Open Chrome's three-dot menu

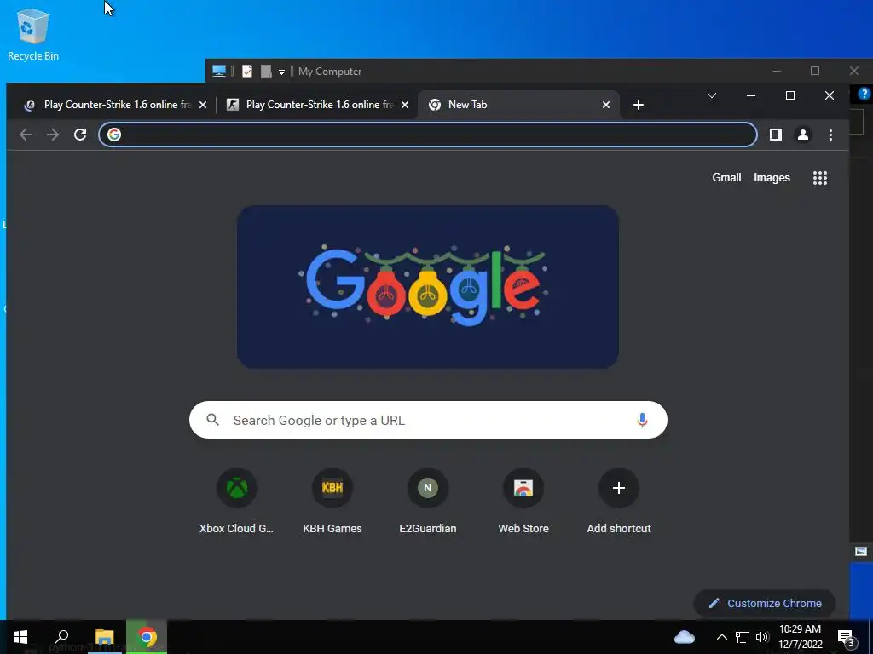click(830, 135)
